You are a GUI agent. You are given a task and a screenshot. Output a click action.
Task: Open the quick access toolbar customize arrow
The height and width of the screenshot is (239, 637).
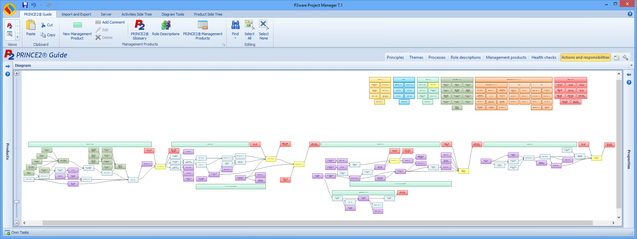point(56,5)
